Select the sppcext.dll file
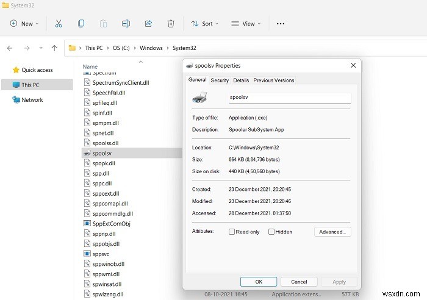 click(106, 193)
